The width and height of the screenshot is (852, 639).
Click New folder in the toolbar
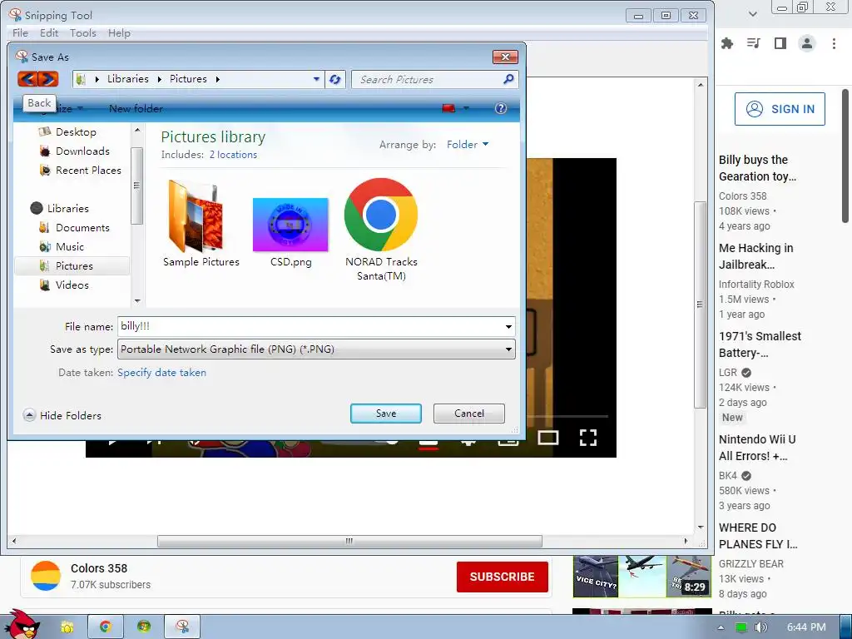click(x=136, y=109)
